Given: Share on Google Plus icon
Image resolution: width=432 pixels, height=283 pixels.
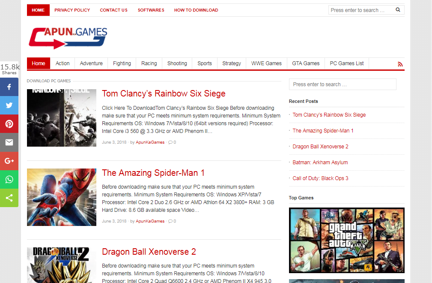Looking at the screenshot, I should point(9,161).
